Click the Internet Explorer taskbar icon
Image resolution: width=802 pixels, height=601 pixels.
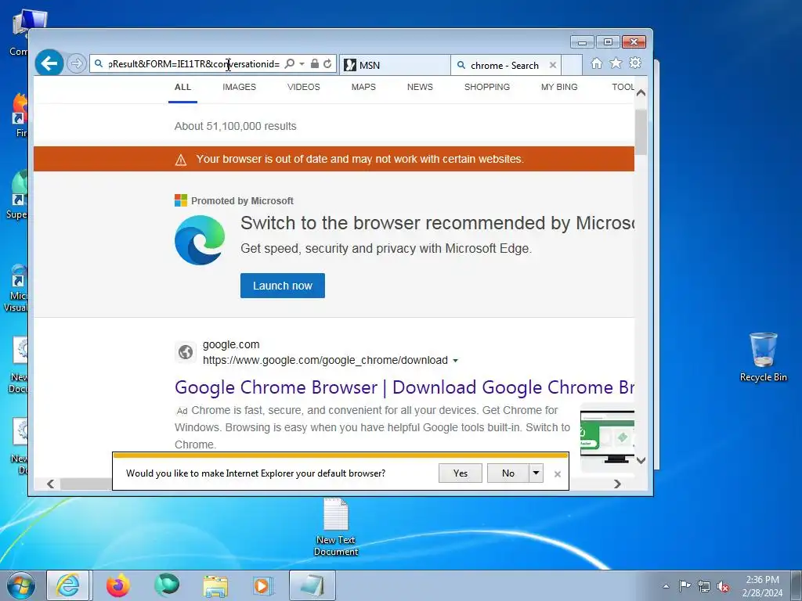pos(68,585)
